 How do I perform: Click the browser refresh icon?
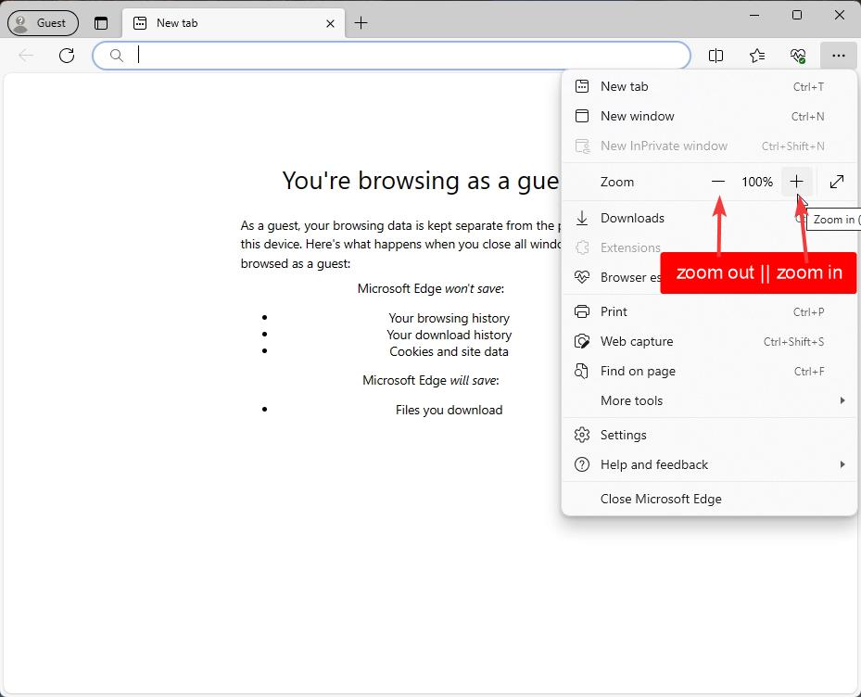tap(66, 55)
